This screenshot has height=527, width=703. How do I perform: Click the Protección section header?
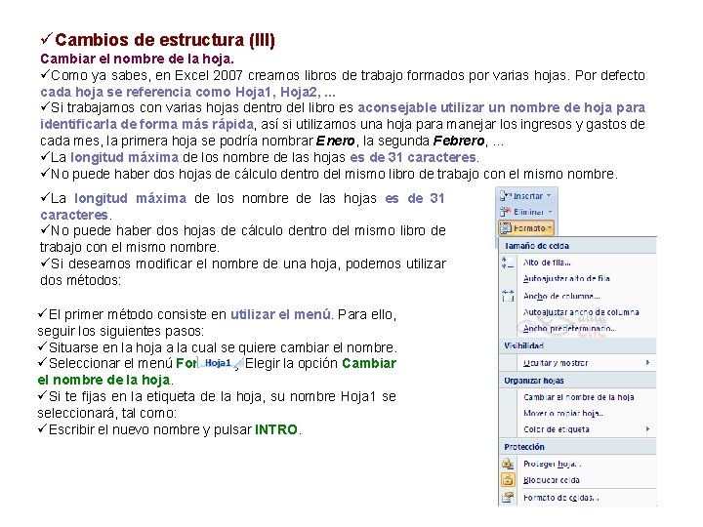click(x=524, y=447)
